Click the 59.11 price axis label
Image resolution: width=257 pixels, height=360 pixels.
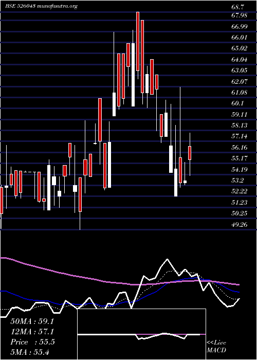(x=240, y=114)
